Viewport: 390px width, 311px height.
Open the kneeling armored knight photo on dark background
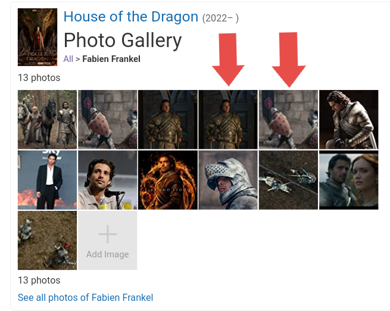[x=348, y=119]
